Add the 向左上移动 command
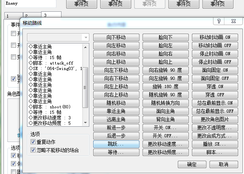 pos(116,87)
